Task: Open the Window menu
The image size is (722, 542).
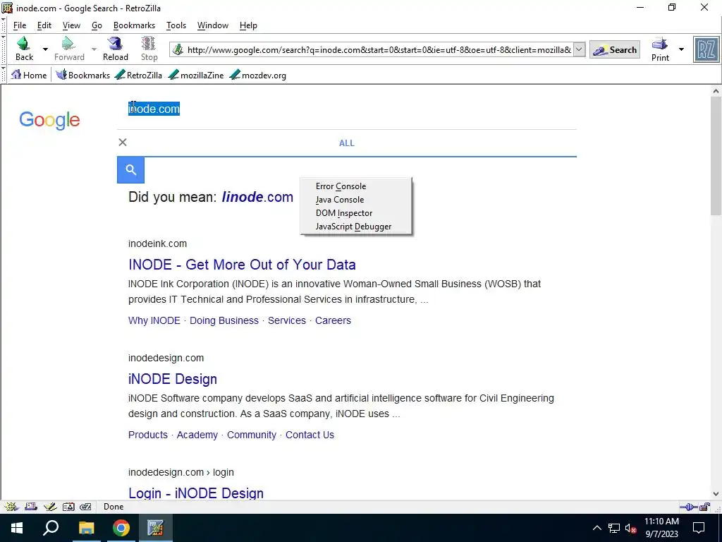Action: tap(213, 25)
